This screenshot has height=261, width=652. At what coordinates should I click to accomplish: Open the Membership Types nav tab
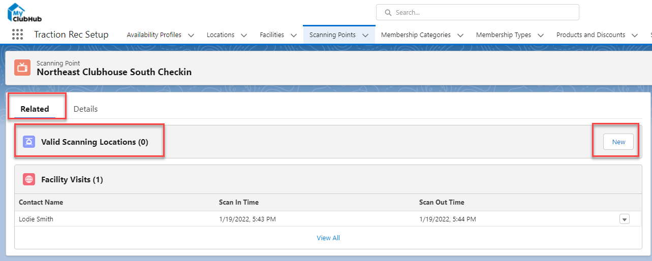pyautogui.click(x=503, y=35)
